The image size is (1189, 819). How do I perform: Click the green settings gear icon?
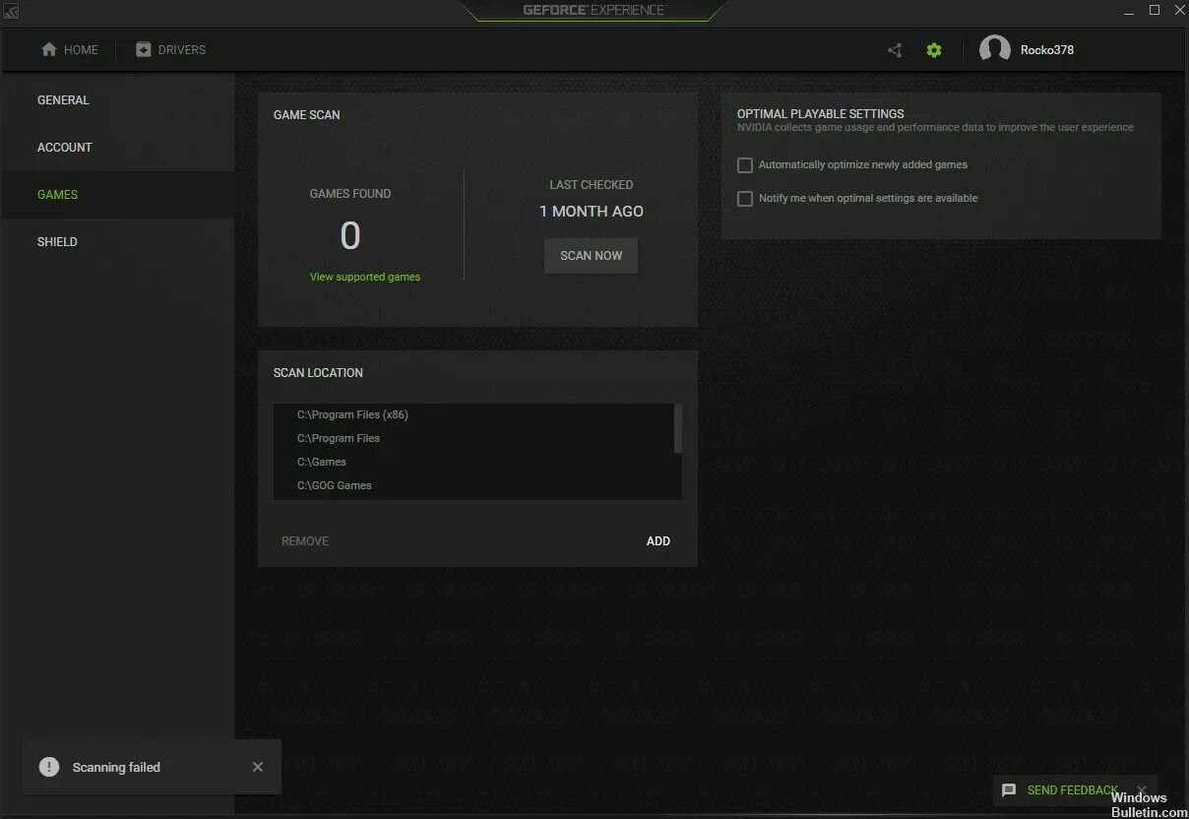tap(934, 50)
